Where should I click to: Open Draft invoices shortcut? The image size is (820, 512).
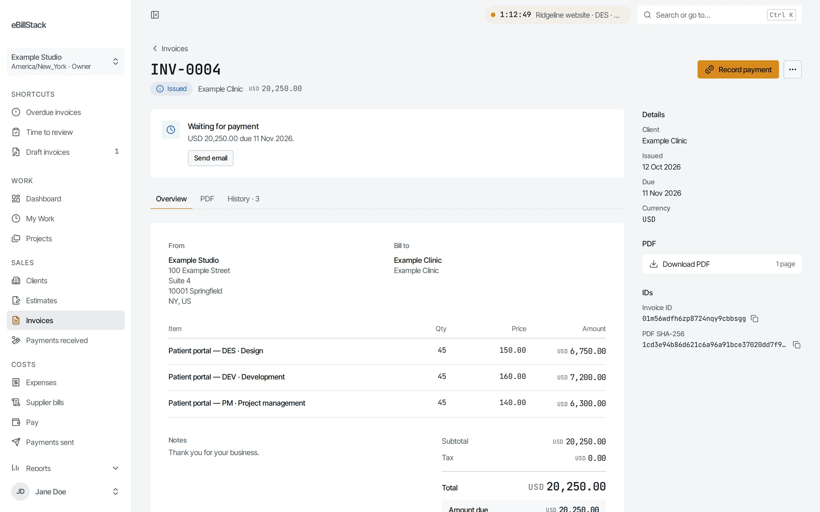(x=66, y=152)
